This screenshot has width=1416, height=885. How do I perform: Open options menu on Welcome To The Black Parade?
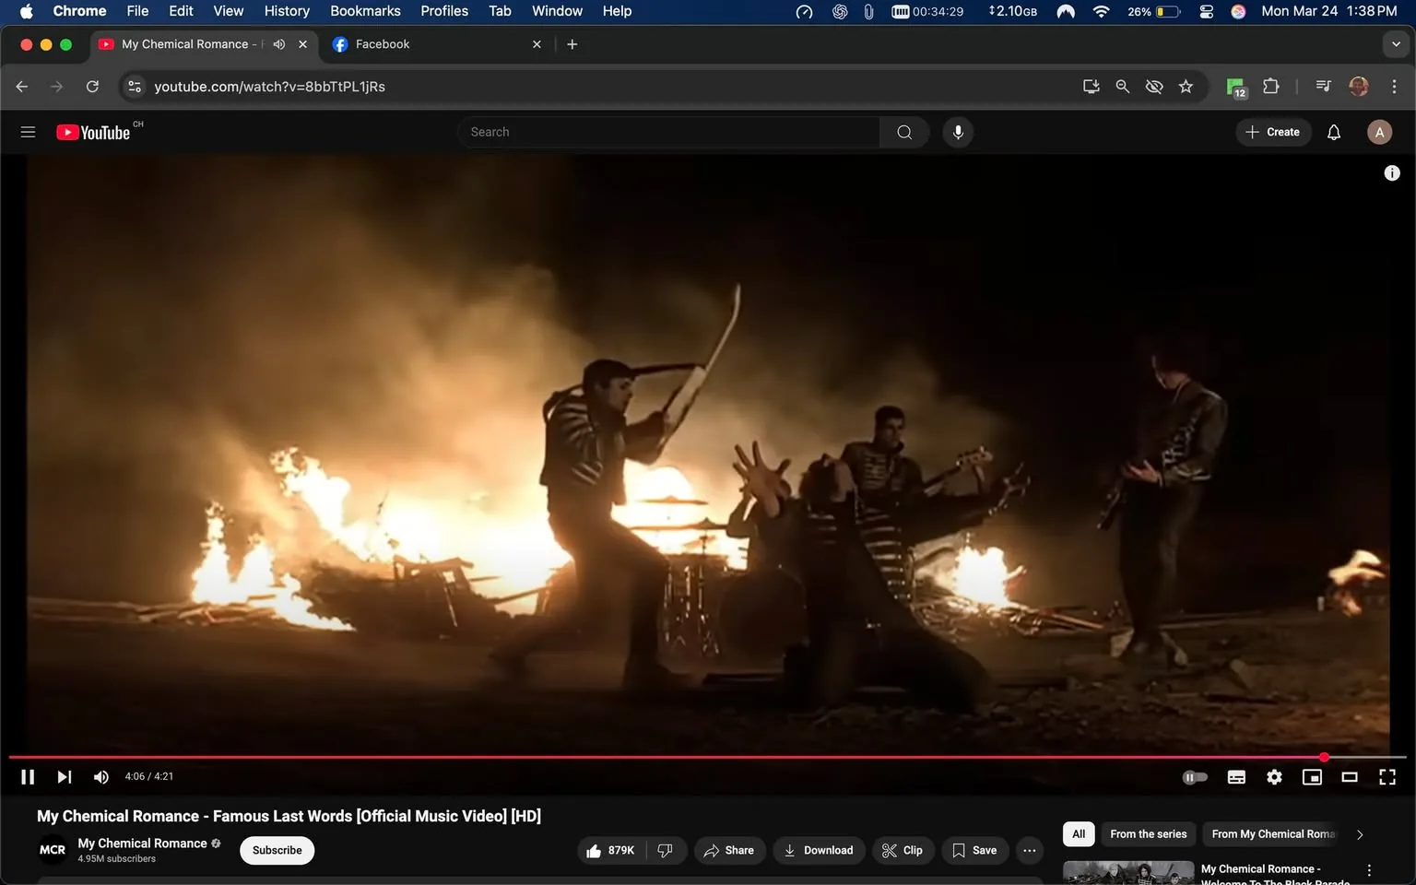pos(1368,868)
